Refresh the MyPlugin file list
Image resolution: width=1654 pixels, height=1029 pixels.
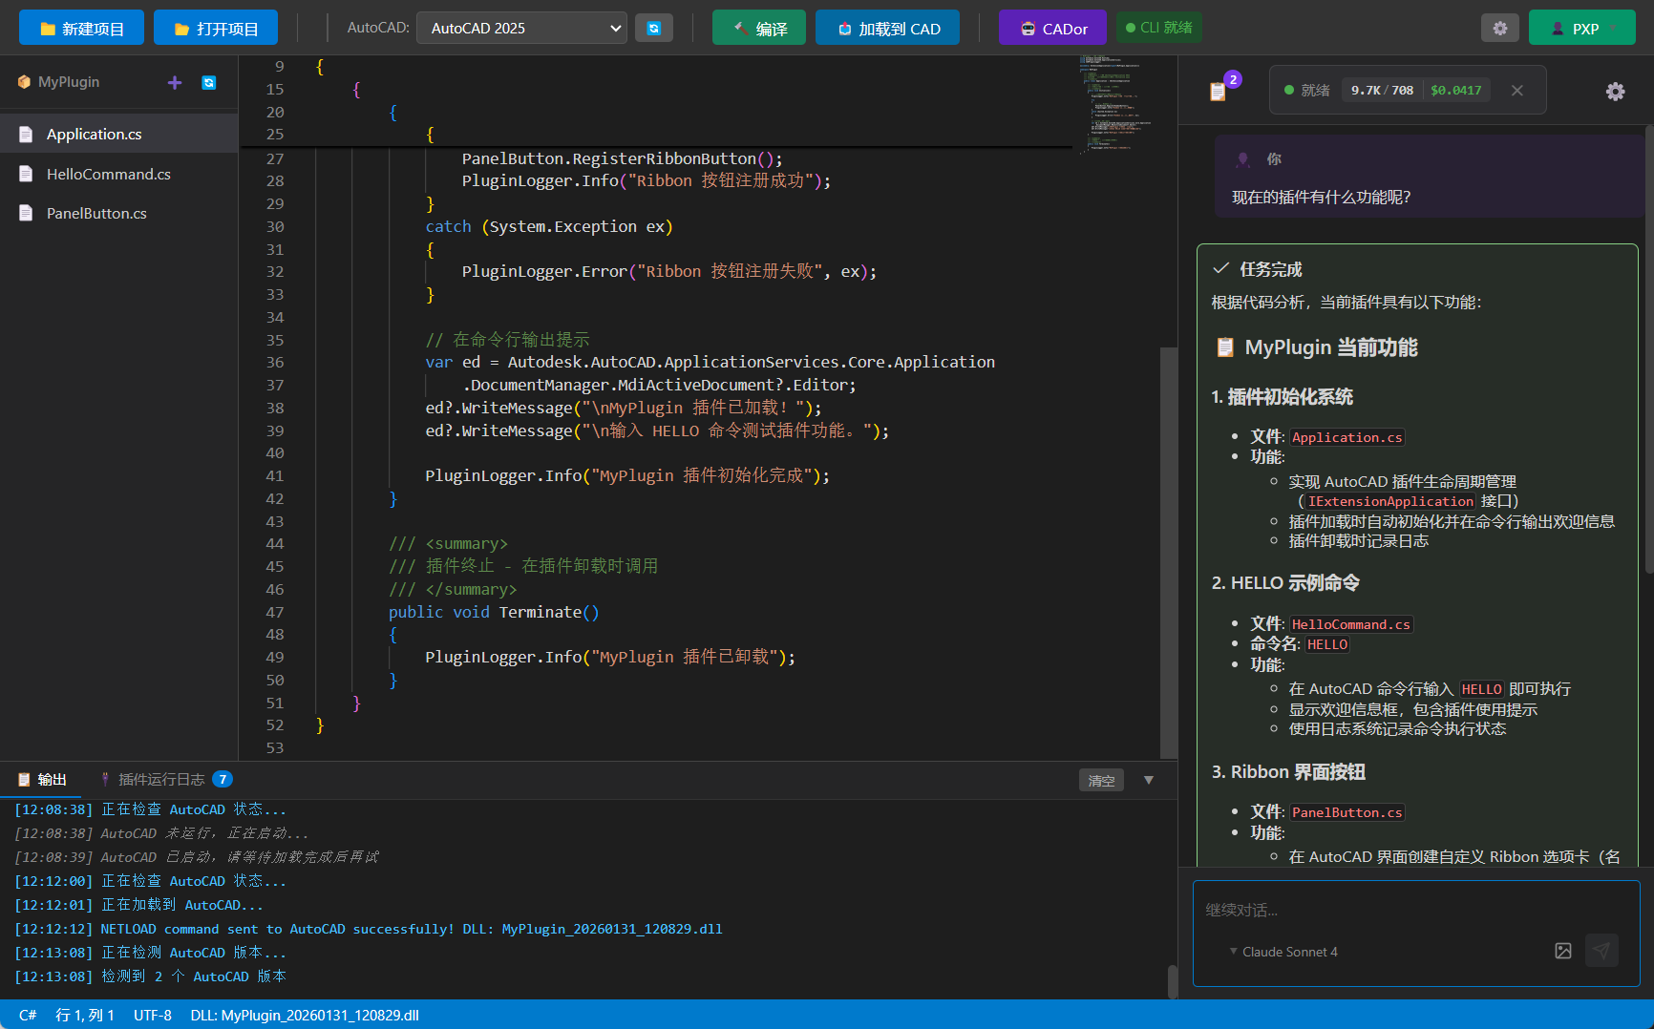click(x=208, y=83)
